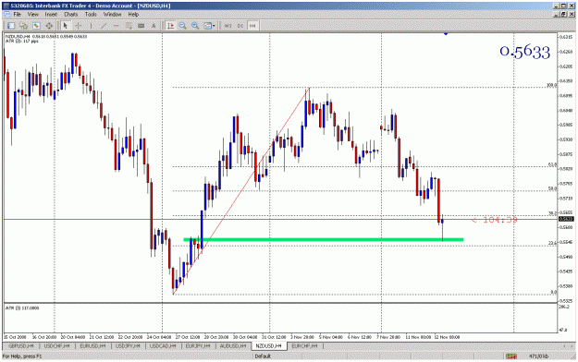
Task: Click the NZDUSD,H4 symbol label on chart
Action: coord(18,36)
